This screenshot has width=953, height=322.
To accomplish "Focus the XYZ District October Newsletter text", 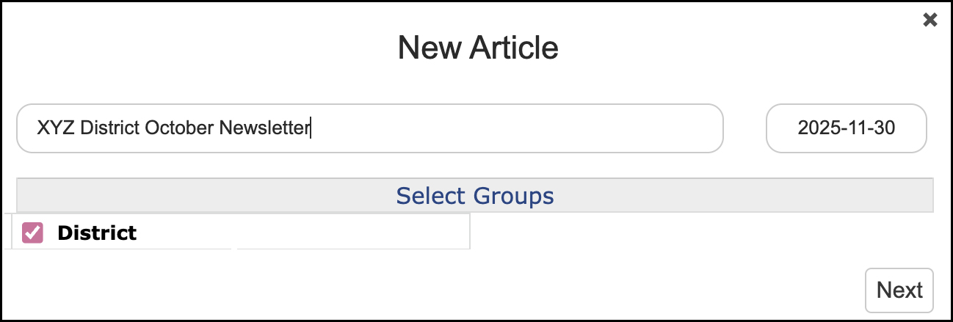I will [174, 128].
